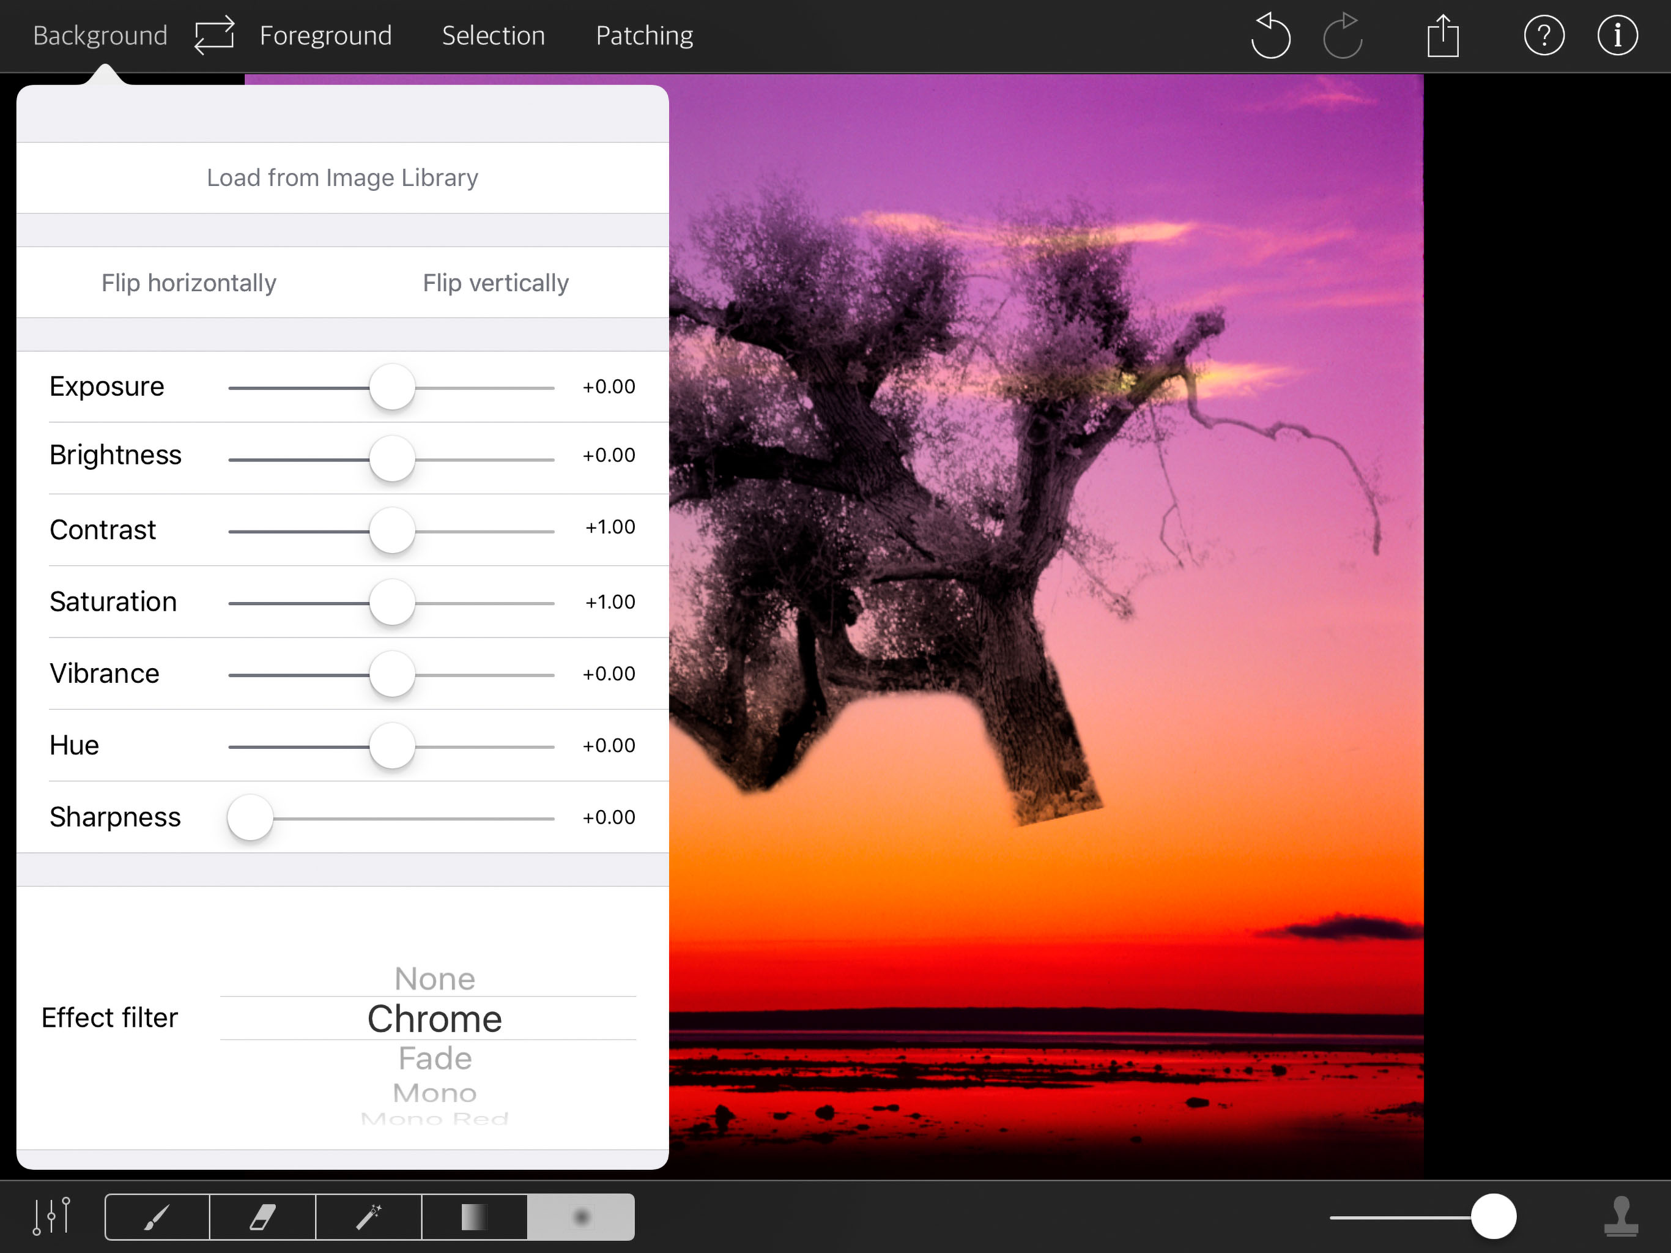Switch to the Selection tab

494,35
